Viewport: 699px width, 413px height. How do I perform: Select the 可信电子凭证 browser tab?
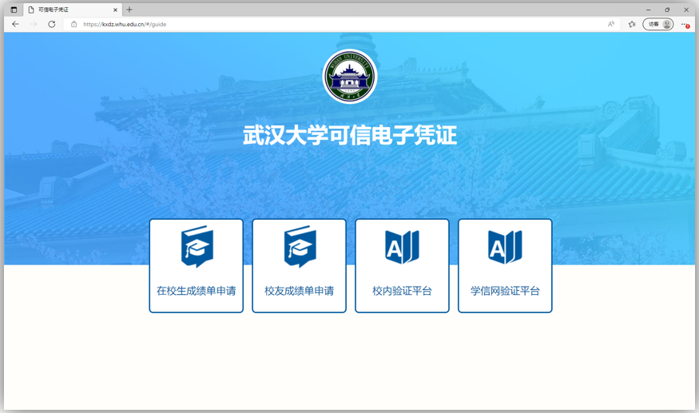(x=68, y=10)
